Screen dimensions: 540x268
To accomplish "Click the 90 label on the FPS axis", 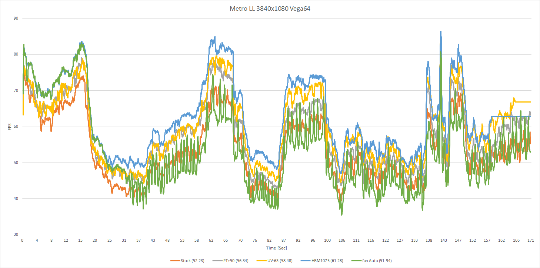I will 16,18.
